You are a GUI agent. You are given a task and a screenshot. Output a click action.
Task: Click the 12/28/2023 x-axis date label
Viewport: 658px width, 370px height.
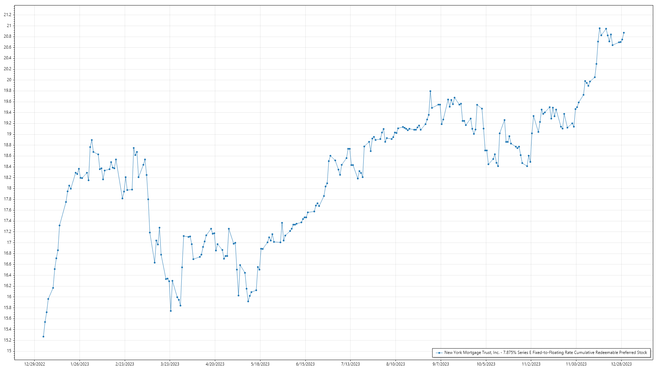(621, 364)
